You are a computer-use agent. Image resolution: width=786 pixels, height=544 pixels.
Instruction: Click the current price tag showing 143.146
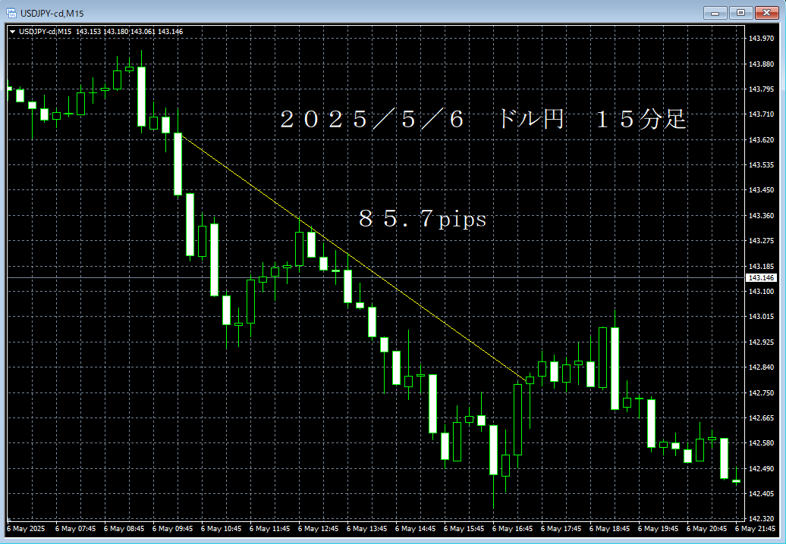pos(762,277)
